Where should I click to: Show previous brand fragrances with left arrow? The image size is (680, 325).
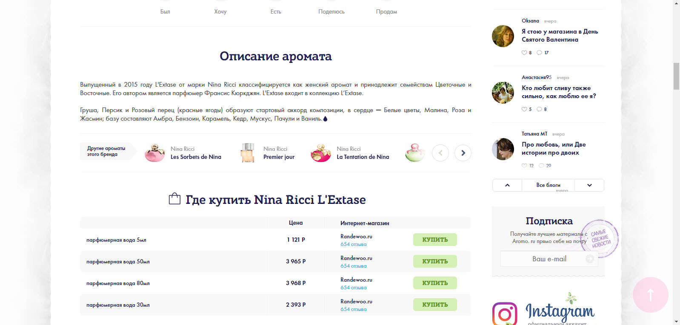(440, 153)
